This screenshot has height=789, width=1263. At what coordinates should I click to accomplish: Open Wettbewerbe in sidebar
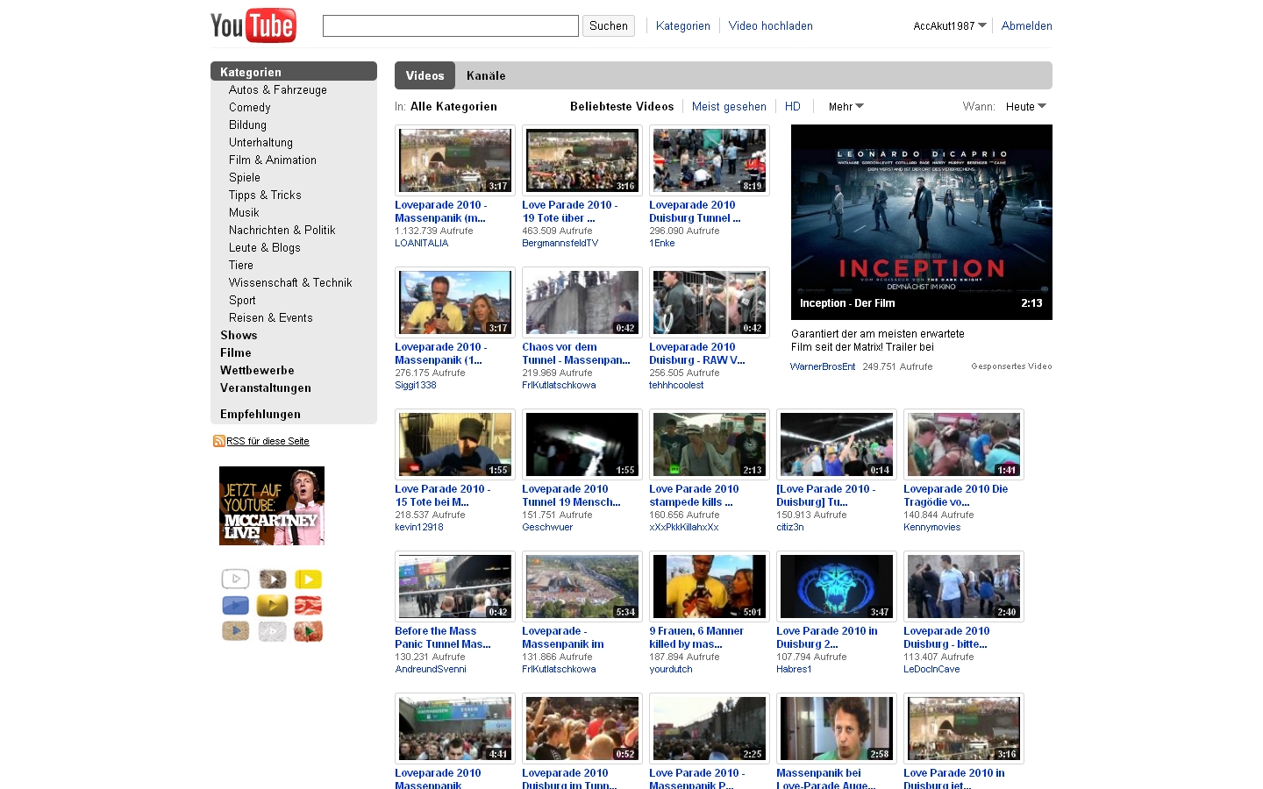click(257, 370)
